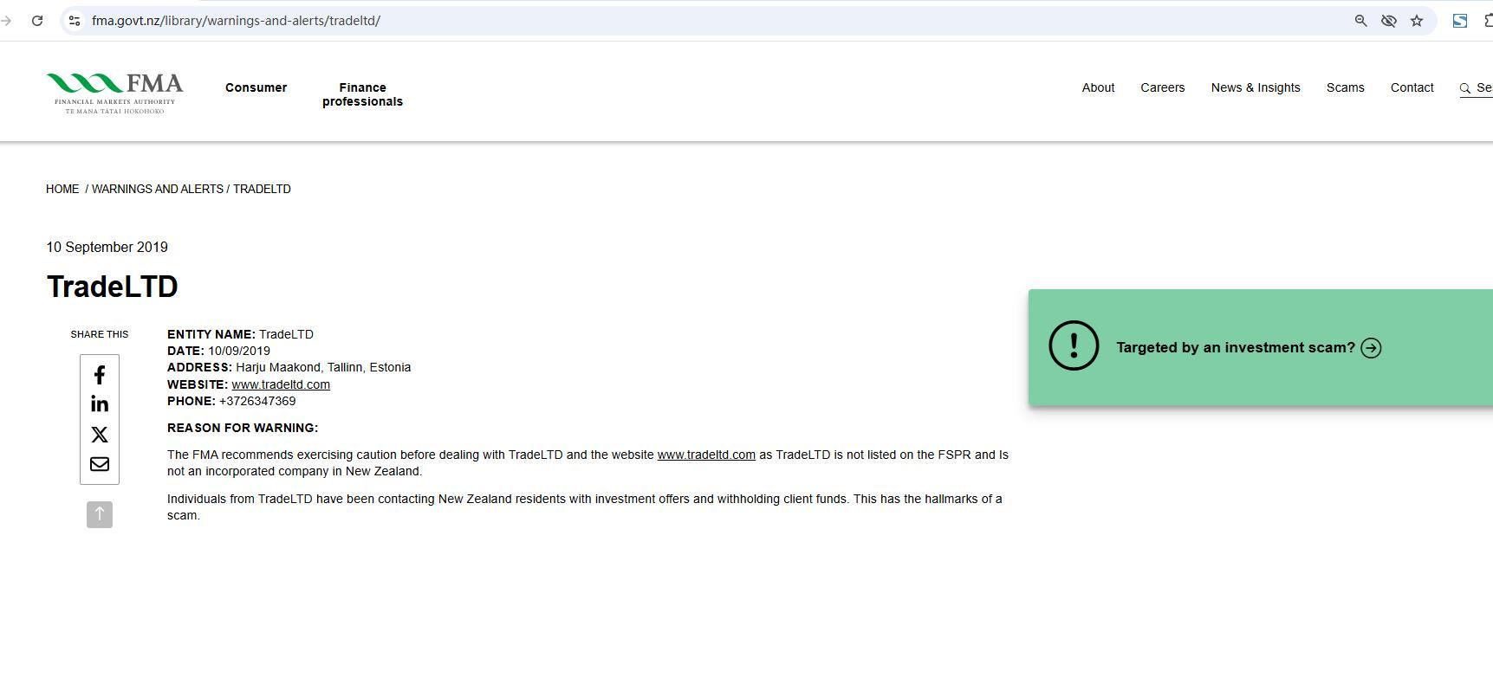Share this warning on LinkedIn
This screenshot has width=1493, height=684.
pos(100,404)
